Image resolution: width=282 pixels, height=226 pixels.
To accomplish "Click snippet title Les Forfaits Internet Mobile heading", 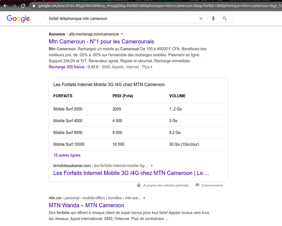I will pos(109,84).
